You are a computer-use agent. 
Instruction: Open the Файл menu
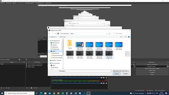[3, 3]
